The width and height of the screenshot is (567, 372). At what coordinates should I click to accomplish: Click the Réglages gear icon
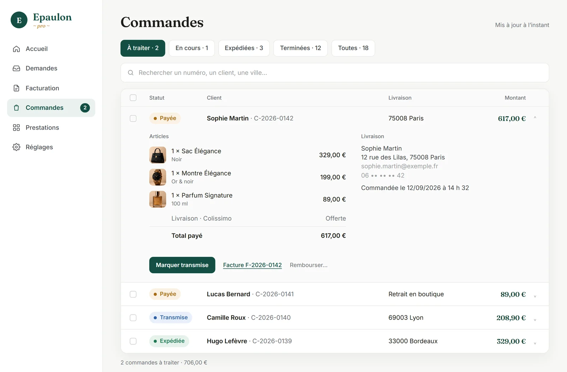tap(16, 147)
